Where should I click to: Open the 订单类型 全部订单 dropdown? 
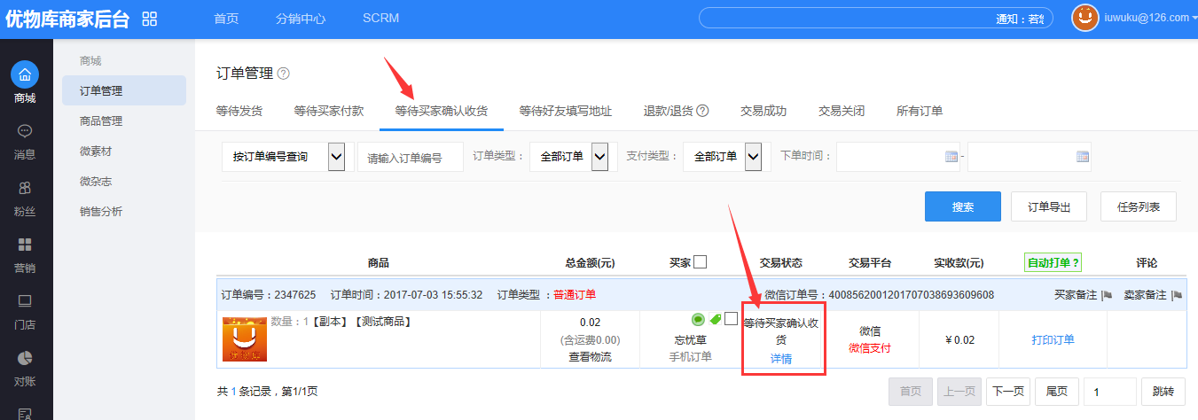point(599,157)
